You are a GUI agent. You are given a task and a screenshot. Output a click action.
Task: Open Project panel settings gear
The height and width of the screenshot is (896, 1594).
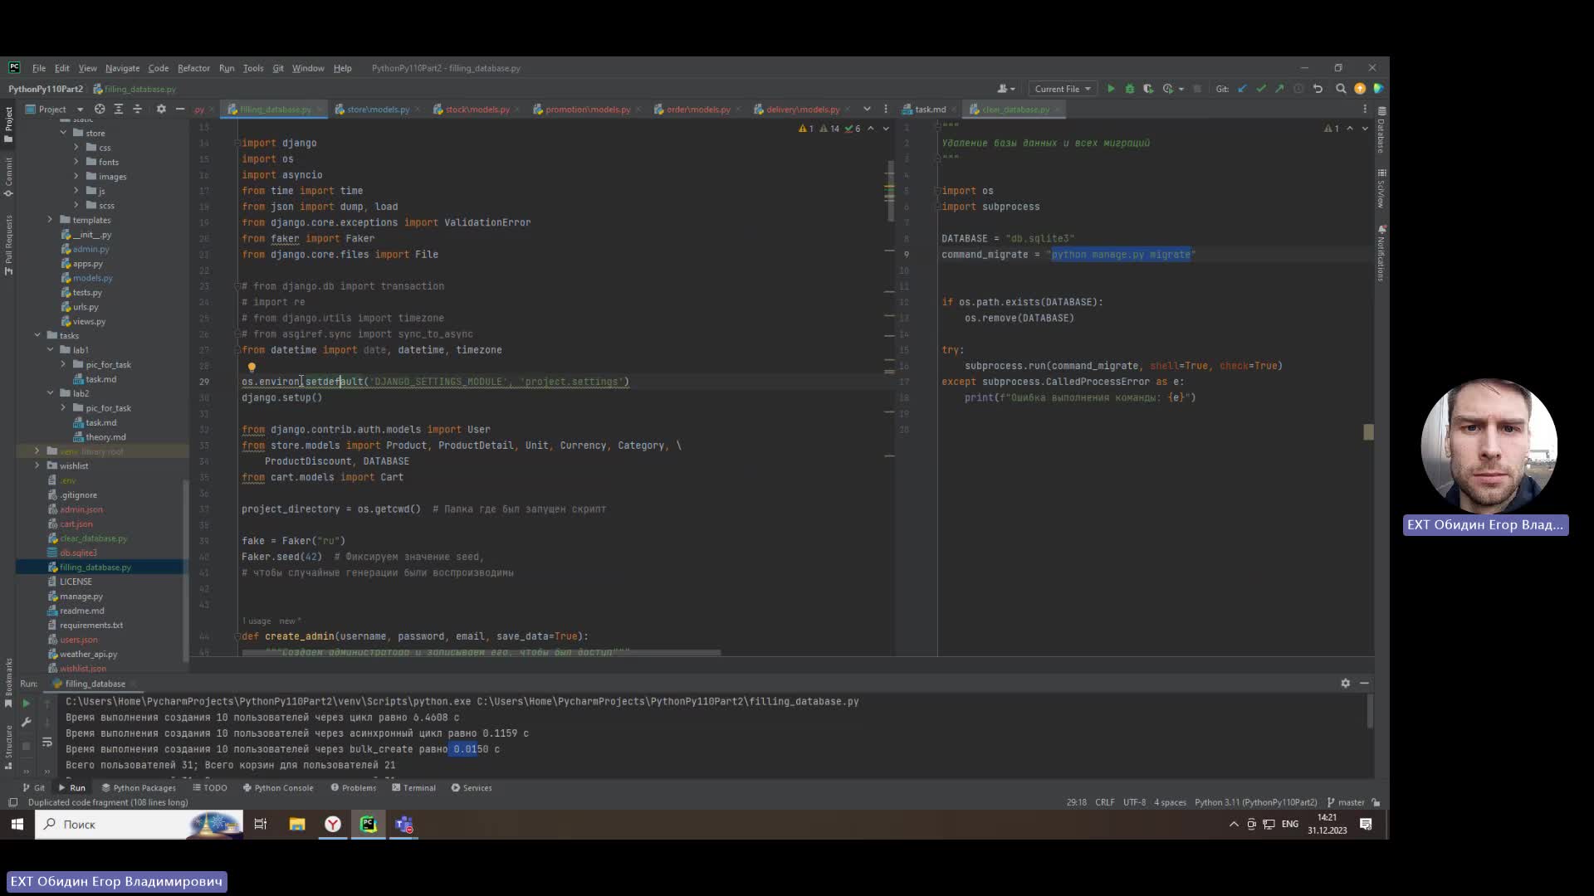coord(161,109)
